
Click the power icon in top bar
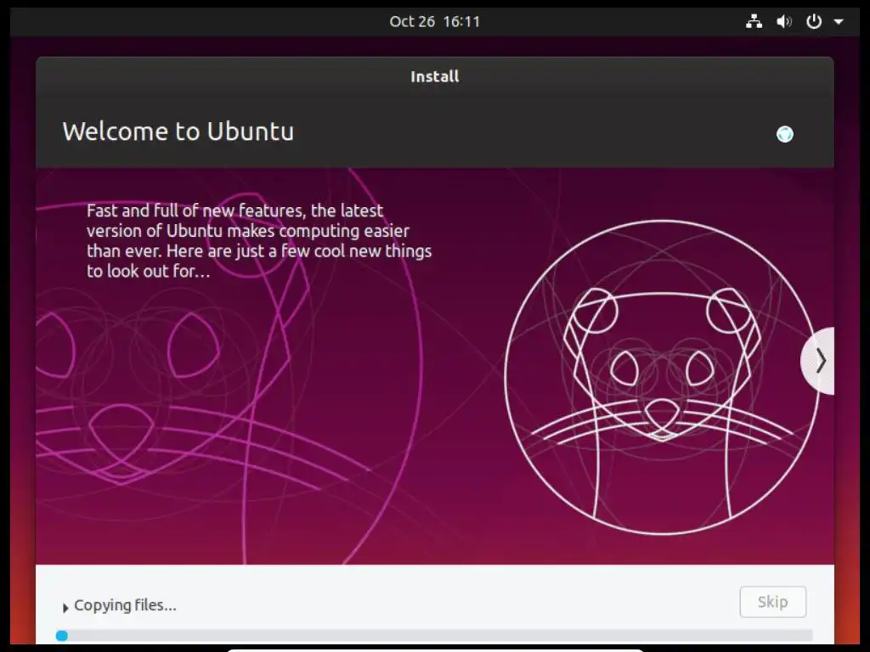click(813, 21)
